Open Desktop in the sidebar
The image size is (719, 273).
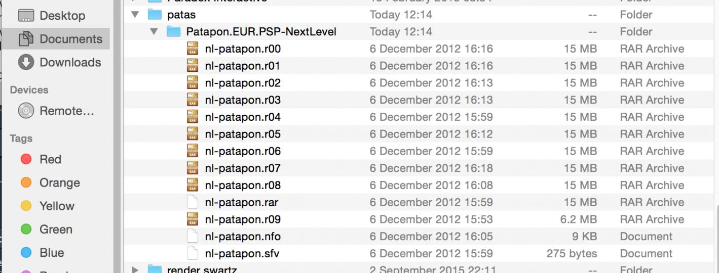(56, 16)
